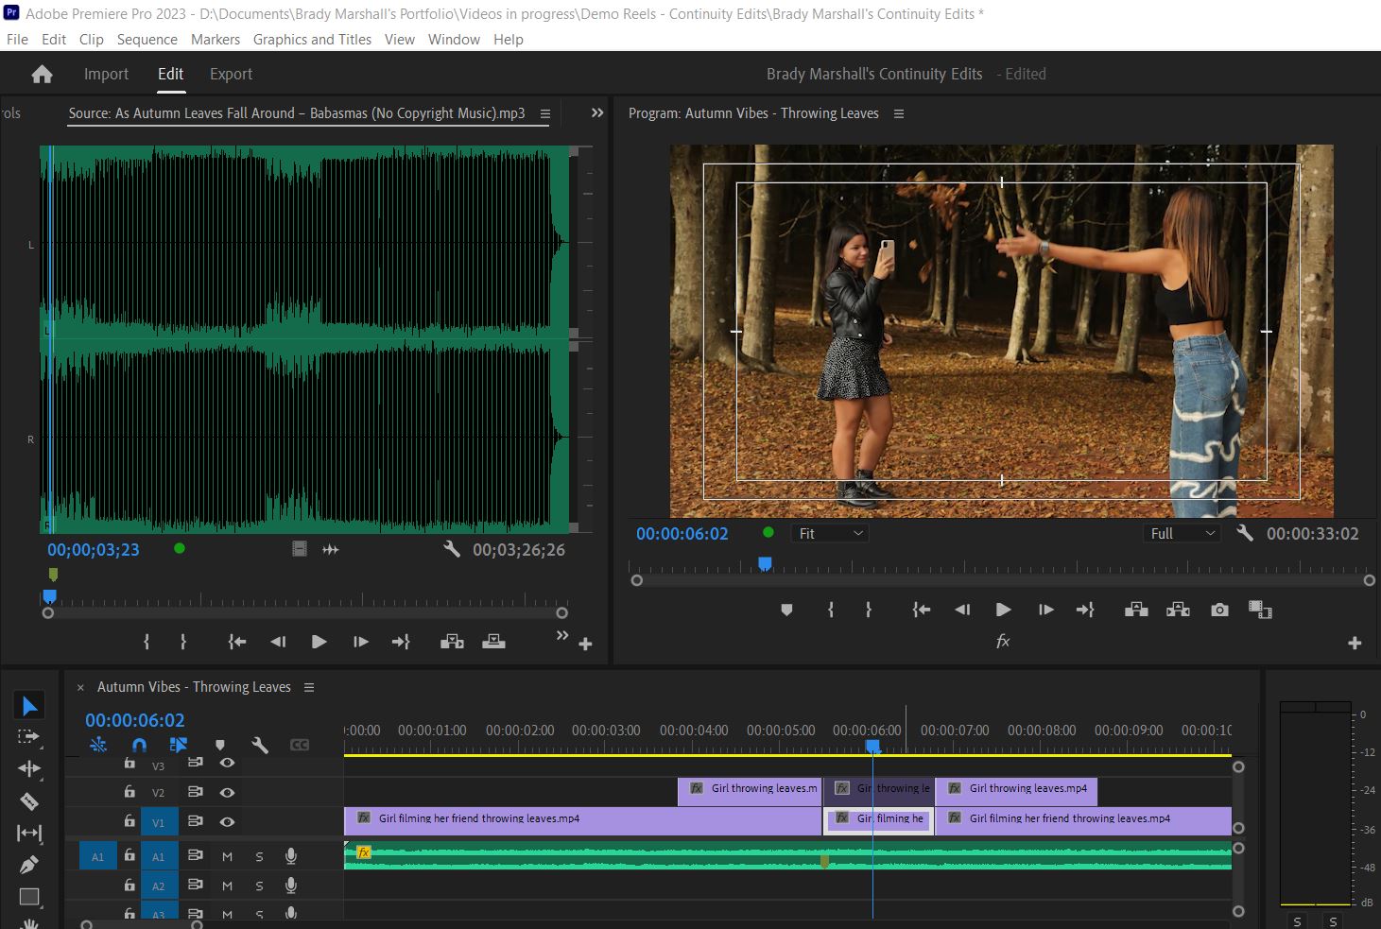Step forward one frame in Program monitor
The image size is (1381, 929).
(1045, 610)
